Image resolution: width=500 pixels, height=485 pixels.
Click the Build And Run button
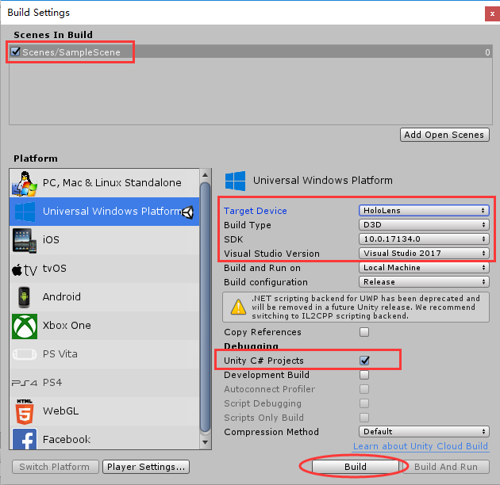(446, 467)
